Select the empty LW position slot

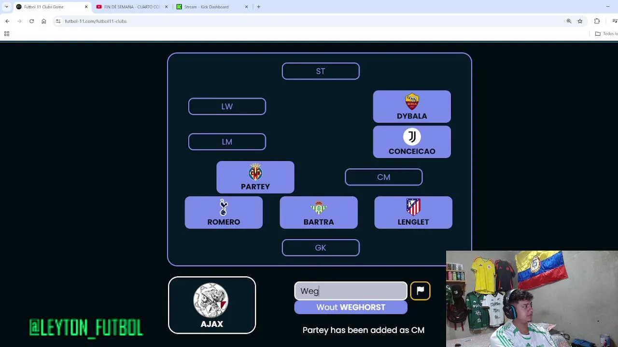pyautogui.click(x=227, y=107)
